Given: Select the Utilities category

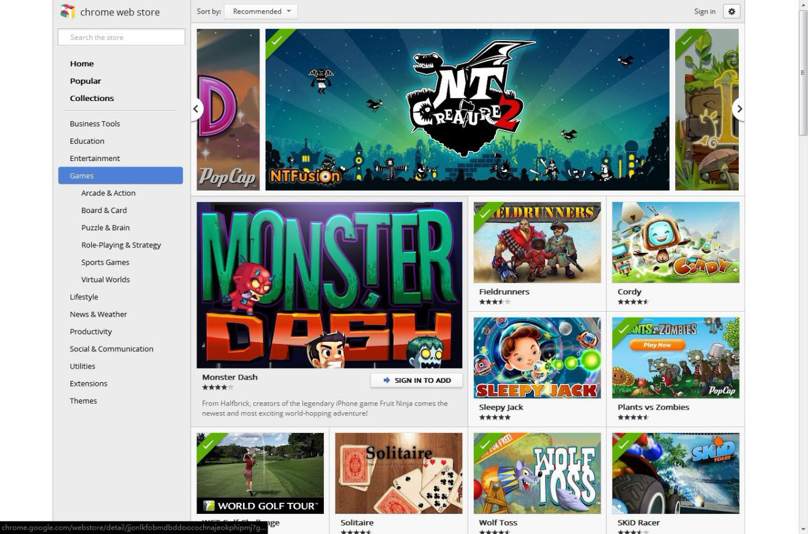Looking at the screenshot, I should point(83,366).
